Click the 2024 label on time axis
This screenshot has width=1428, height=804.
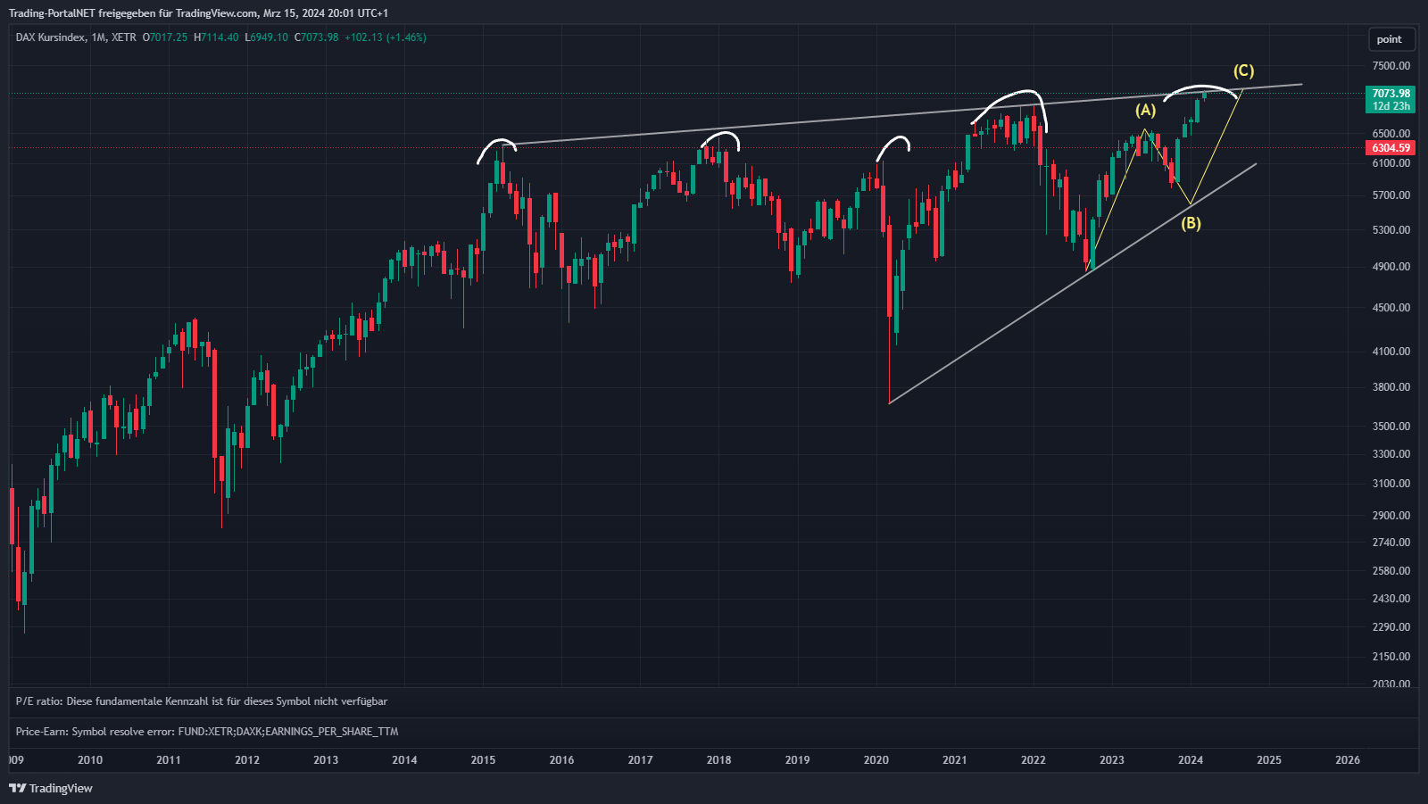click(x=1190, y=760)
